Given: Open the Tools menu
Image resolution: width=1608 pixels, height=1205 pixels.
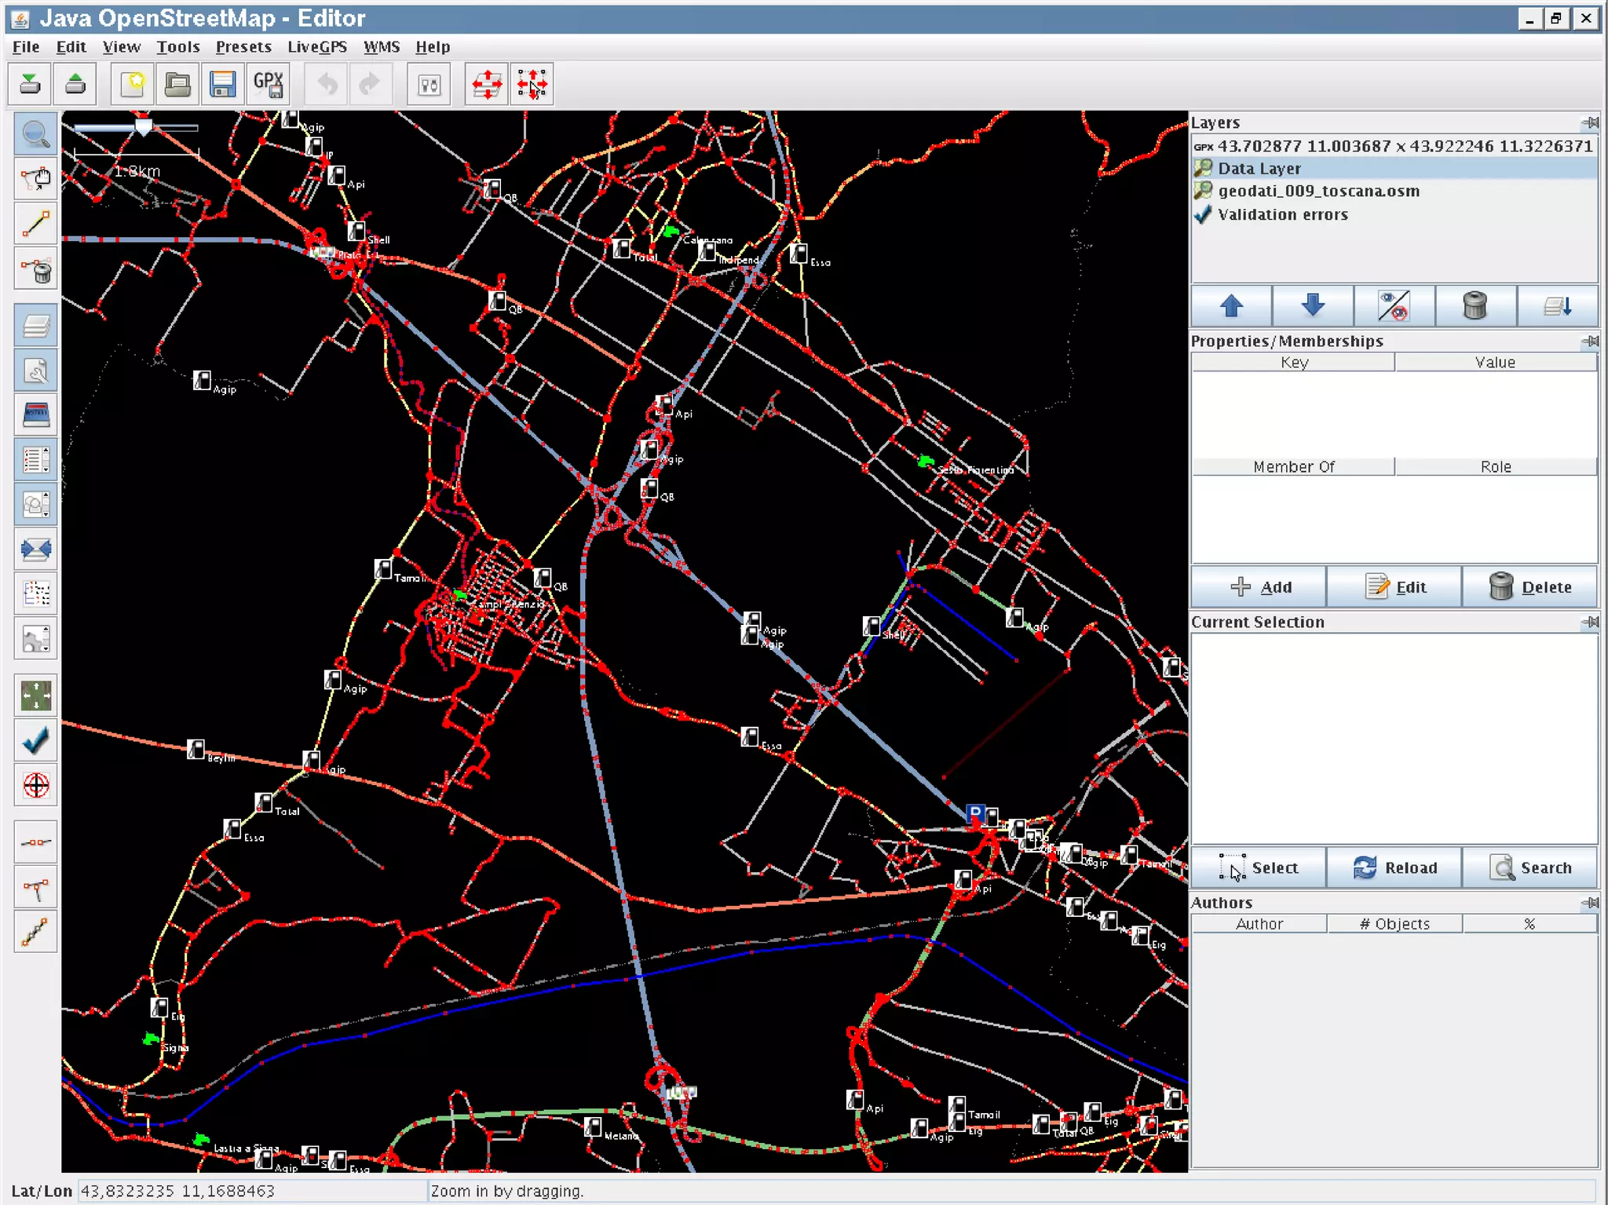Looking at the screenshot, I should [178, 47].
